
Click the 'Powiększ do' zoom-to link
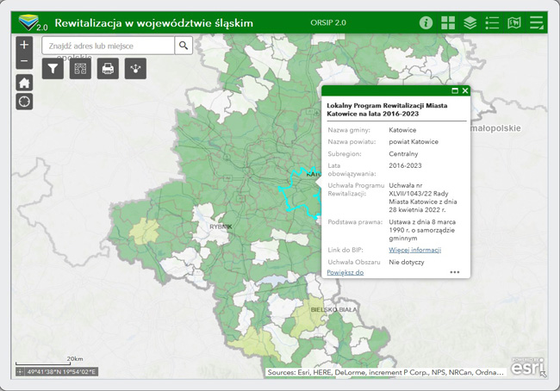click(345, 272)
